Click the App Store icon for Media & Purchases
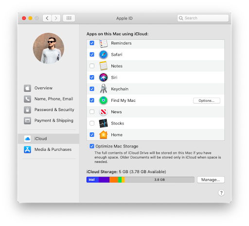The width and height of the screenshot is (249, 226). 27,149
